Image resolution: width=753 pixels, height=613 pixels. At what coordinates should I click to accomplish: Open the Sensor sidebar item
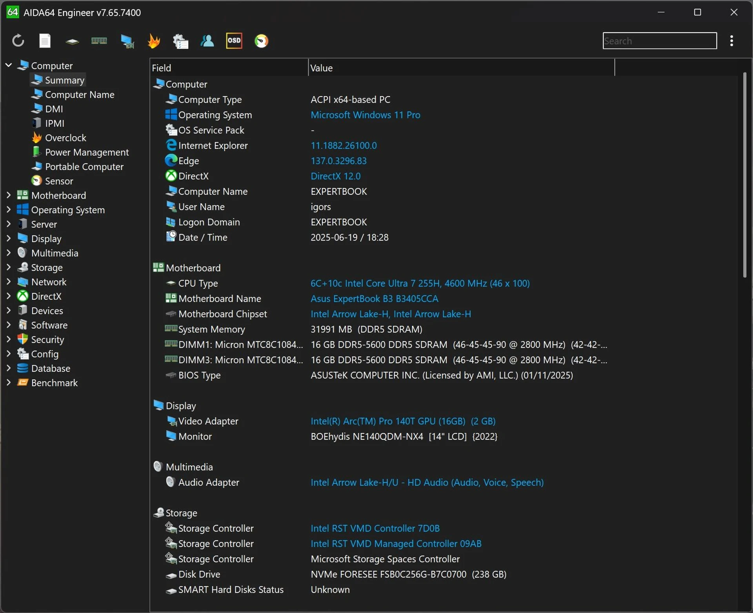coord(52,181)
